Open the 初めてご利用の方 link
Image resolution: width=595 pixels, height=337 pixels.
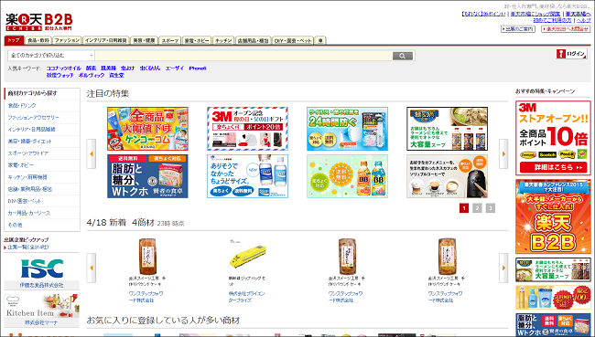tap(553, 20)
